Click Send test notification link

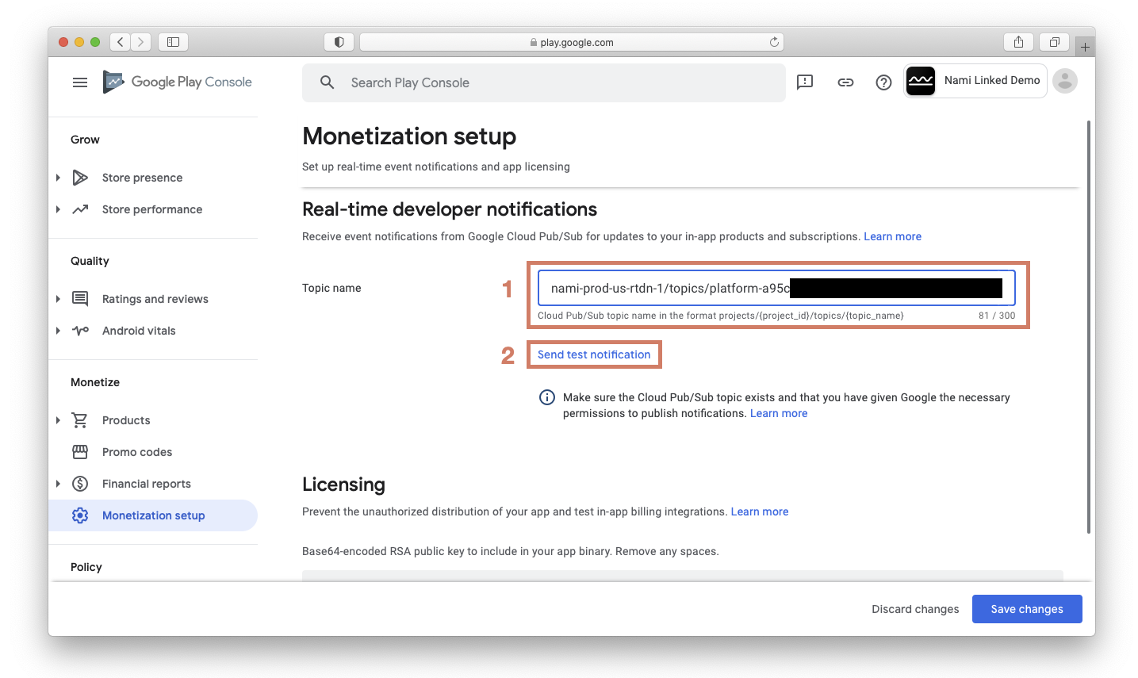[594, 354]
